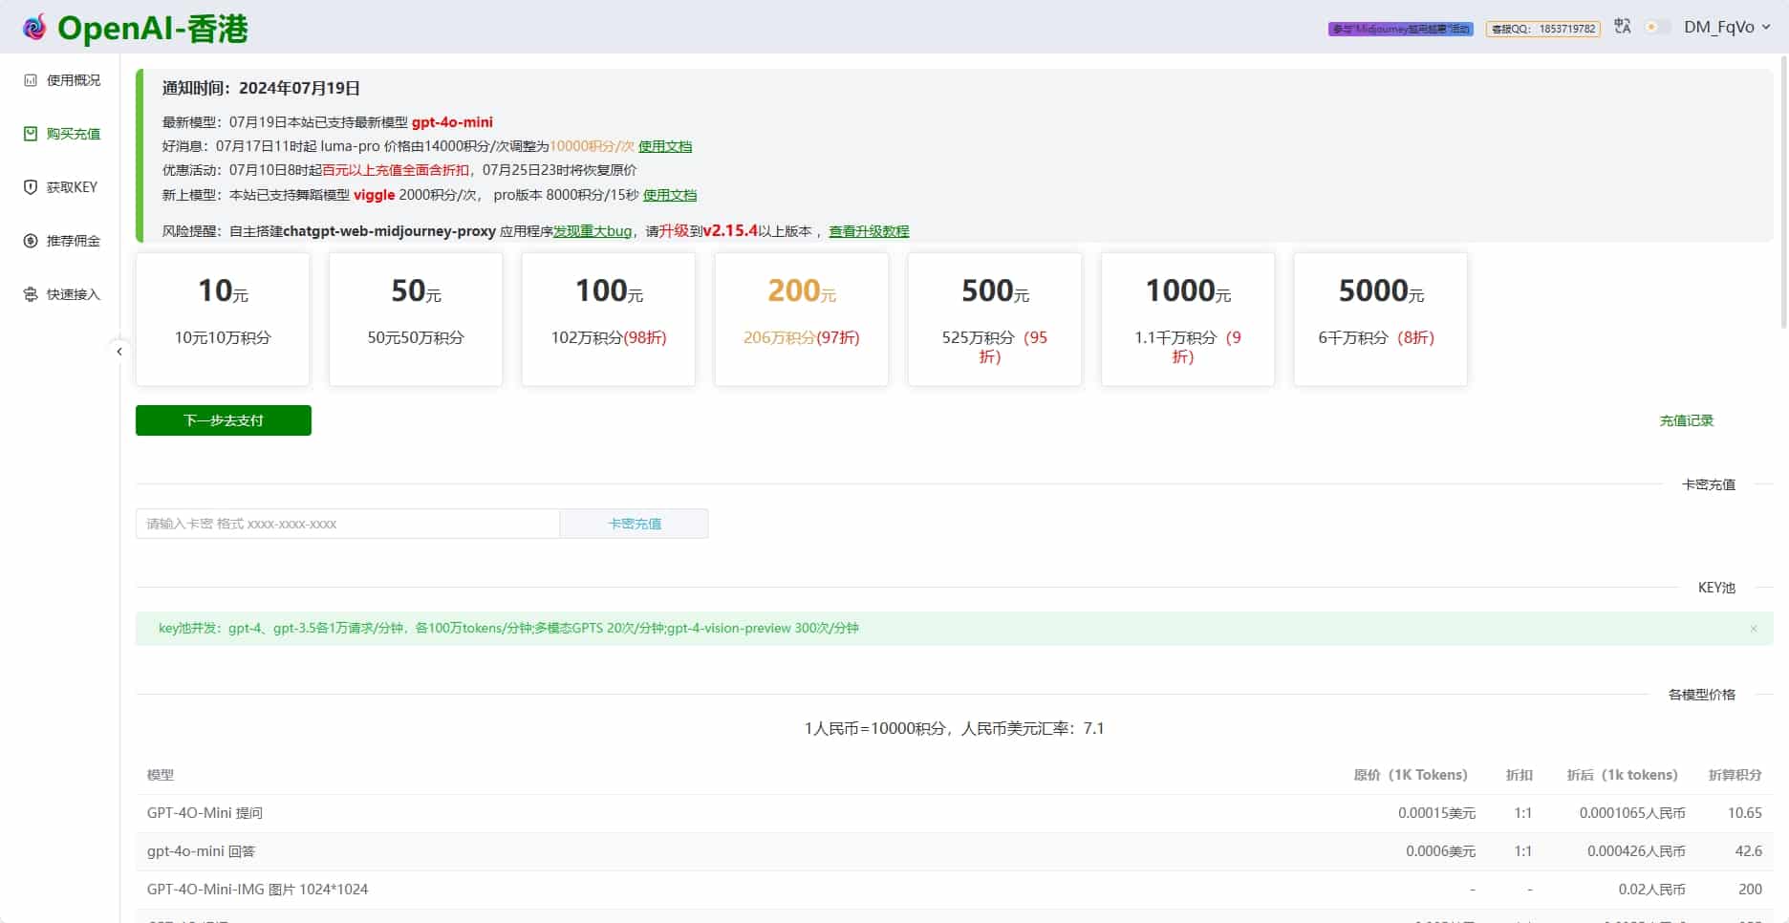Select the 100元 recharge card
Image resolution: width=1789 pixels, height=923 pixels.
[609, 319]
